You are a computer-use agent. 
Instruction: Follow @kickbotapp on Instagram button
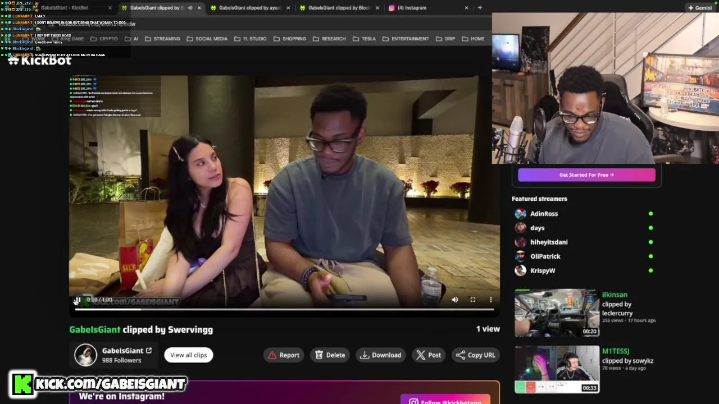click(445, 399)
